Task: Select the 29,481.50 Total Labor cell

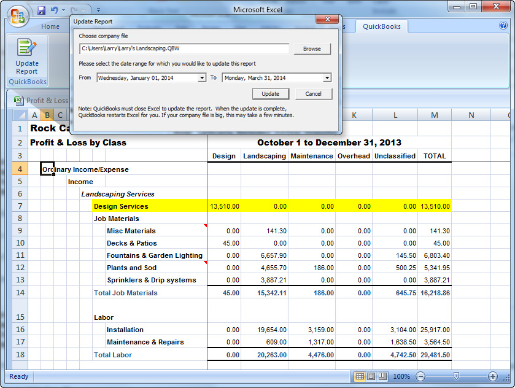Action: point(435,355)
